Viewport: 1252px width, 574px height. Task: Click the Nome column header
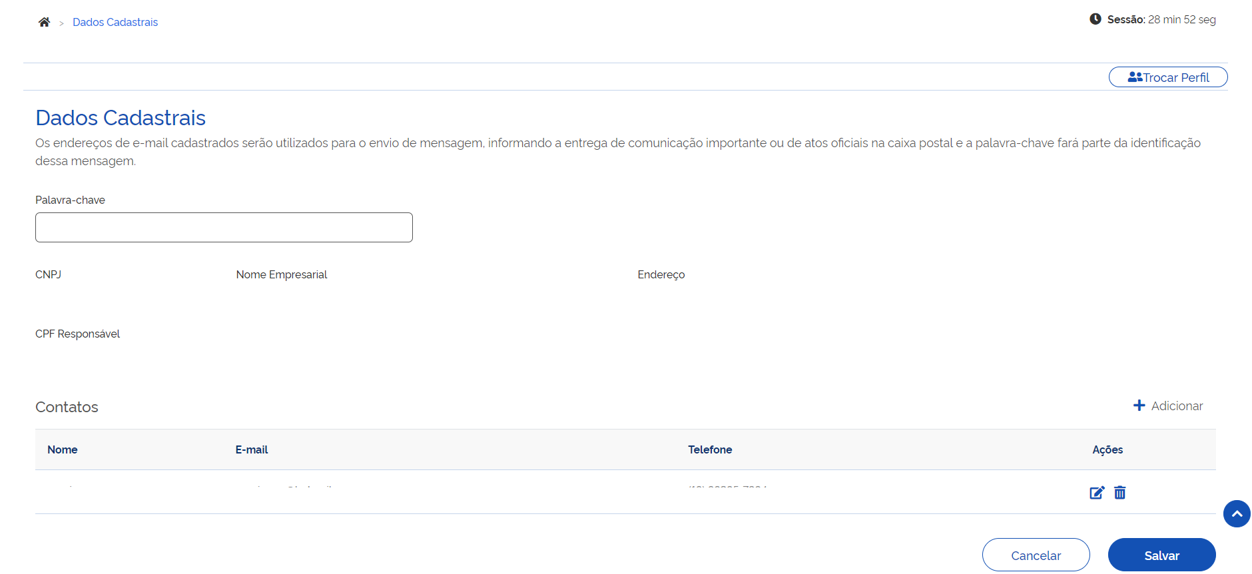pyautogui.click(x=63, y=449)
